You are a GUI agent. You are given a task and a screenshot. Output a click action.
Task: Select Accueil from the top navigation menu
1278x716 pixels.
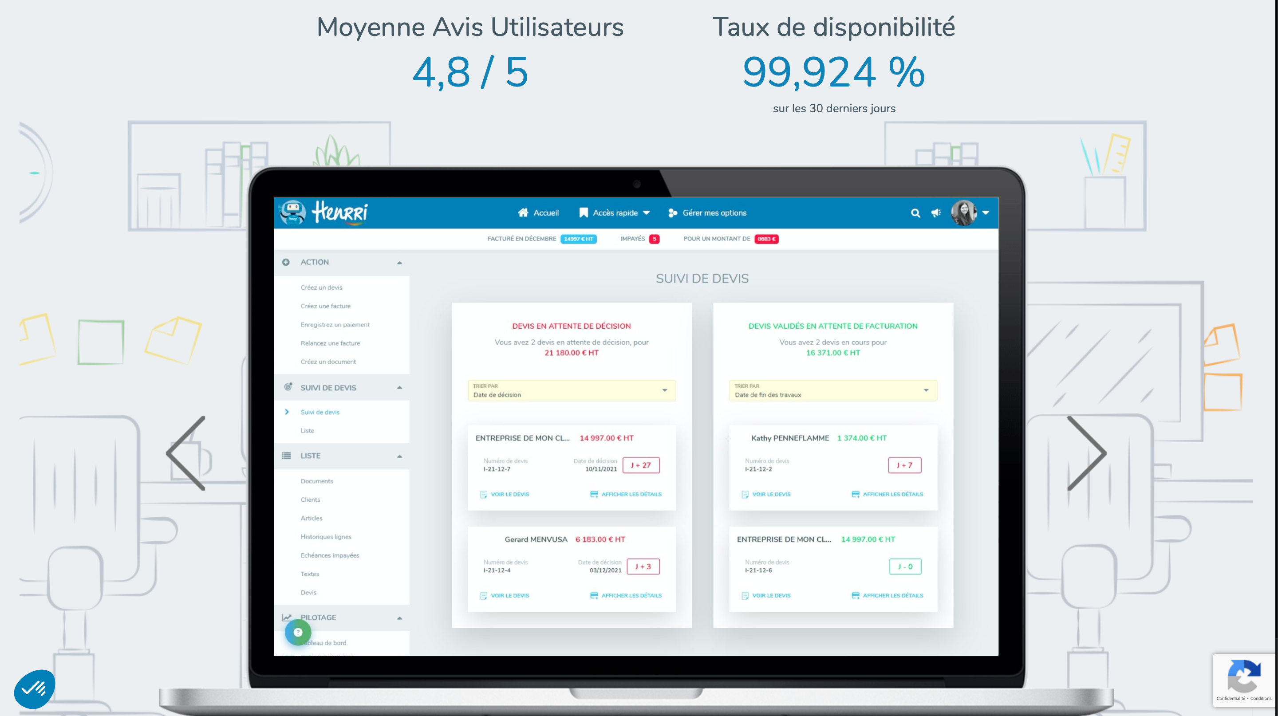[x=538, y=212]
